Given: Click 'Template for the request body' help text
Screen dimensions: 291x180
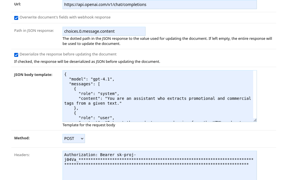Looking at the screenshot, I should click(89, 125).
